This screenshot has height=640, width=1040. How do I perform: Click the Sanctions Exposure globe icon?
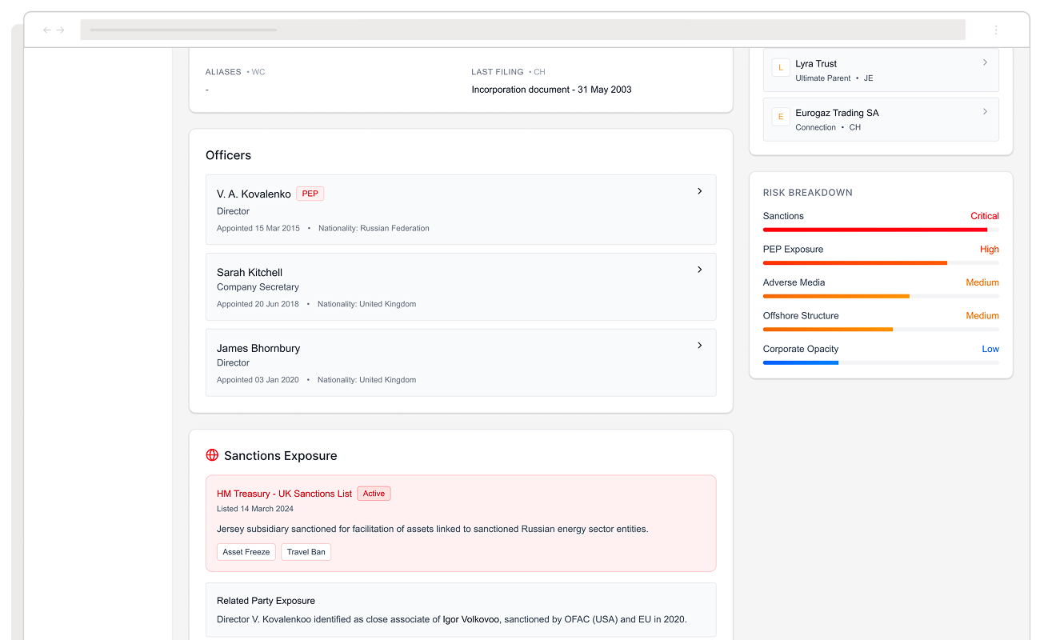(x=212, y=455)
